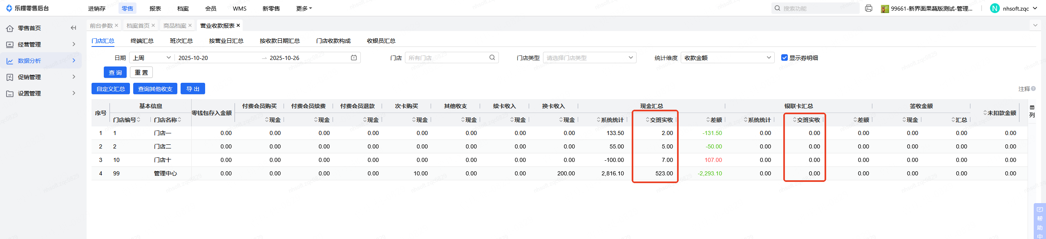The width and height of the screenshot is (1046, 239).
Task: Open the 新零售 top menu
Action: click(271, 9)
